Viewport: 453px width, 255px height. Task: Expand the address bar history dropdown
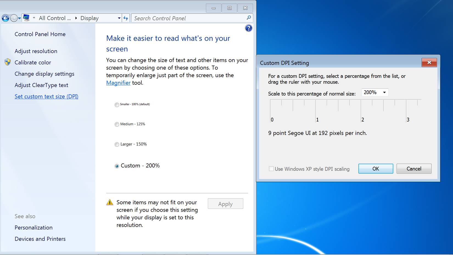119,18
